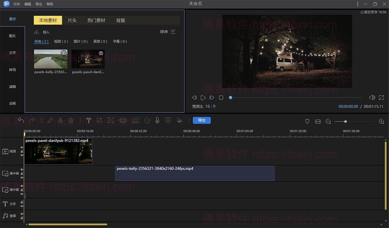The height and width of the screenshot is (228, 389).
Task: Click the microphone voiceover recording icon
Action: (157, 120)
